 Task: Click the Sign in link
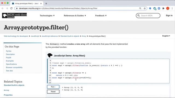coord(169,16)
